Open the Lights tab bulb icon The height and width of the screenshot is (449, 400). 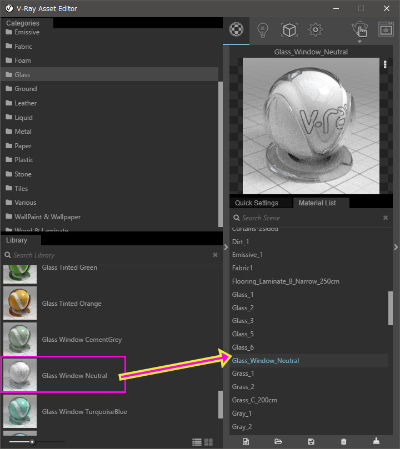coord(262,30)
